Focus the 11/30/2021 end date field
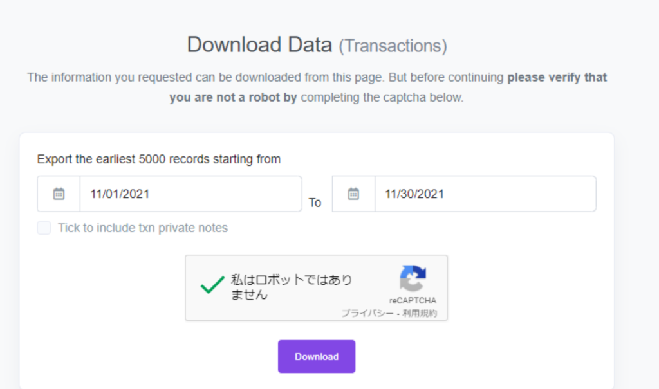Screen dimensions: 659x389 tap(485, 194)
